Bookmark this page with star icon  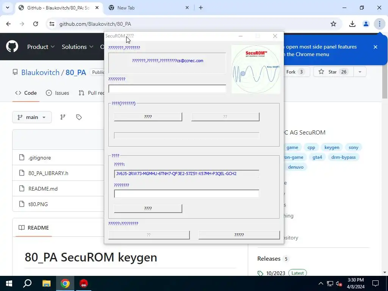pos(333,24)
